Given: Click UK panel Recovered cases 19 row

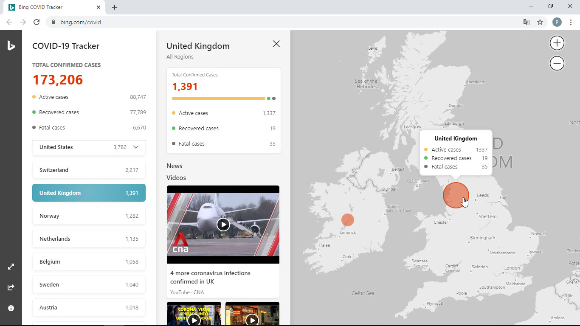Looking at the screenshot, I should coord(224,129).
